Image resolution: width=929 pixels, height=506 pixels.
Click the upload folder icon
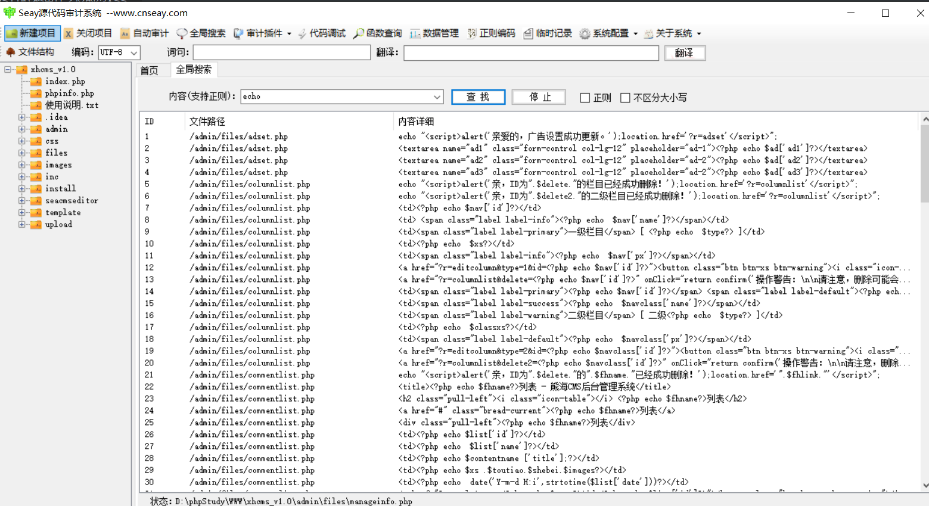[x=36, y=224]
